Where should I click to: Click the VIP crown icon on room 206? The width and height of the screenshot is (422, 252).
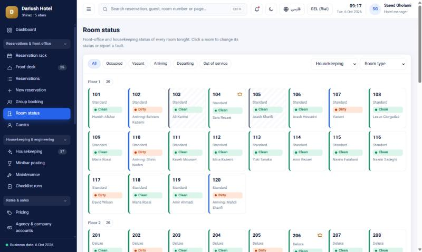[320, 235]
